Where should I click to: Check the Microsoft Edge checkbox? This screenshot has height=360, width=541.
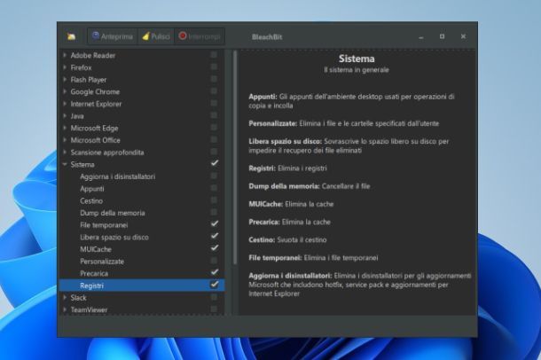point(214,128)
